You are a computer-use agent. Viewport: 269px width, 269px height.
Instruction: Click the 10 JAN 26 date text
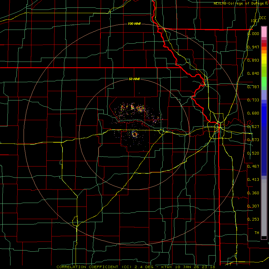pos(187,267)
